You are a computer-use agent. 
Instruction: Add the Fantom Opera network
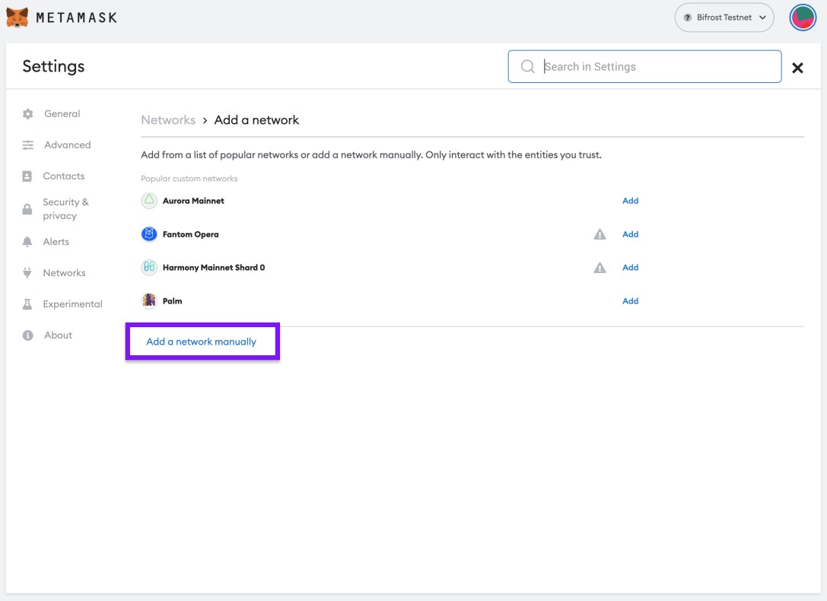click(x=630, y=234)
